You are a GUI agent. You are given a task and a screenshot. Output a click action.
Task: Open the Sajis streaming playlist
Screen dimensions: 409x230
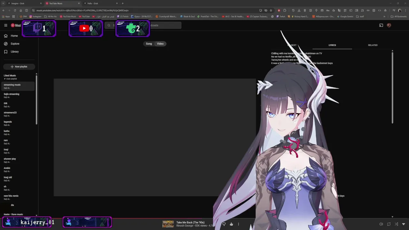pyautogui.click(x=18, y=96)
